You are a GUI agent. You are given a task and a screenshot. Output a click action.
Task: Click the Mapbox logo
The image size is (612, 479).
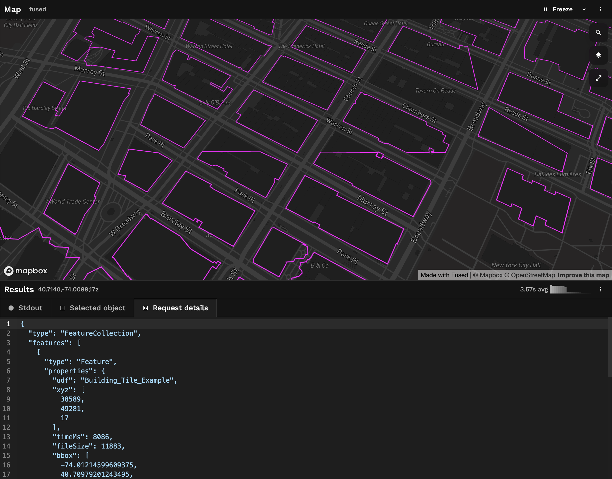tap(26, 271)
